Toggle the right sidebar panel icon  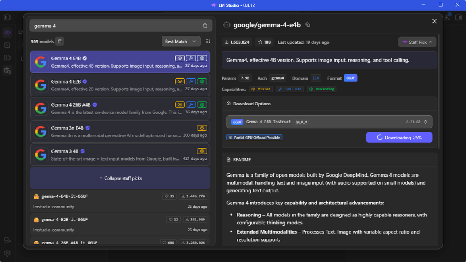tap(459, 17)
